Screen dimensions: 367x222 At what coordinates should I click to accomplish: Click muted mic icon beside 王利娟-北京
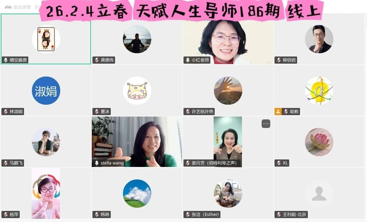click(x=279, y=214)
